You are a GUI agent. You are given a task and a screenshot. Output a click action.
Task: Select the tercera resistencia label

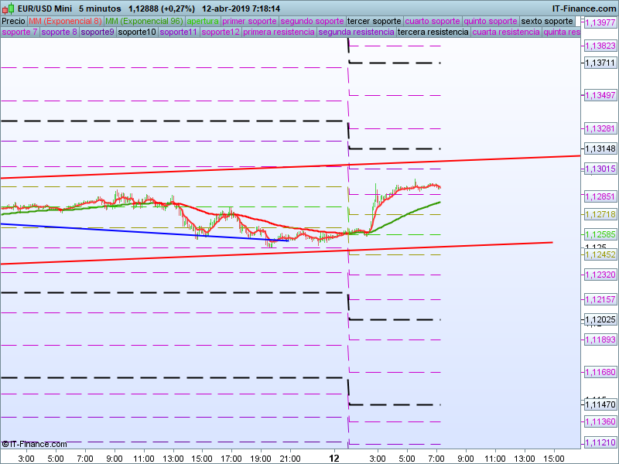click(433, 32)
